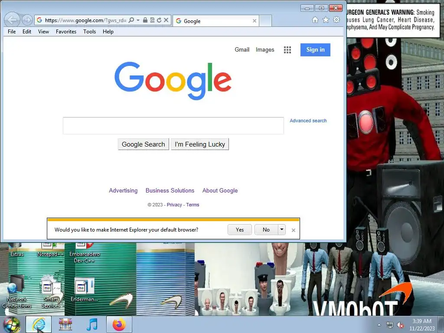444x333 pixels.
Task: Open the music note taskbar icon
Action: 92,324
